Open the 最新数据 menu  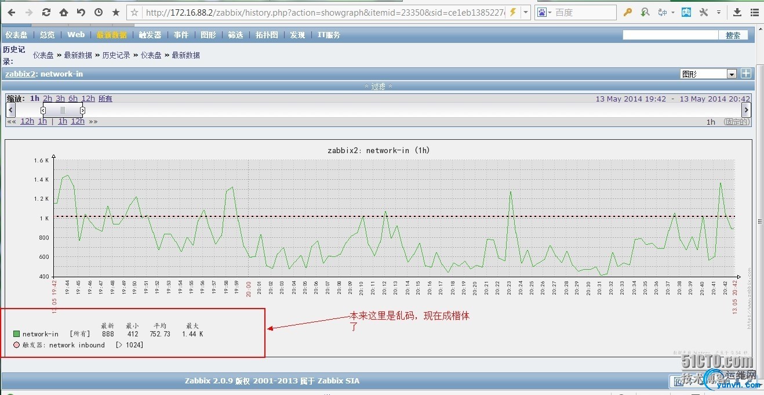tap(112, 35)
